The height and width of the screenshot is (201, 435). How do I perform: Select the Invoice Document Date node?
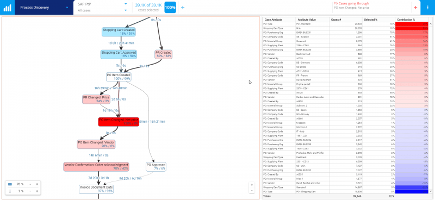(x=96, y=189)
